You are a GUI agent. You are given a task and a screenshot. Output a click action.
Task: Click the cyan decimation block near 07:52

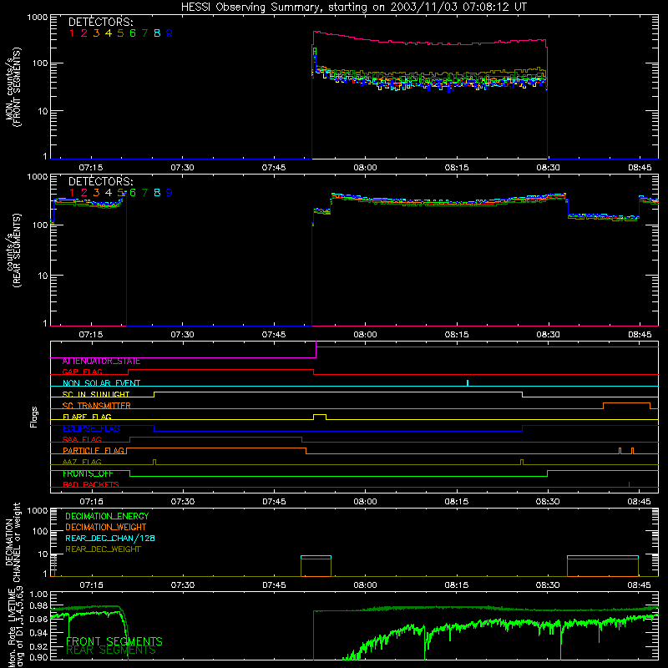point(316,556)
